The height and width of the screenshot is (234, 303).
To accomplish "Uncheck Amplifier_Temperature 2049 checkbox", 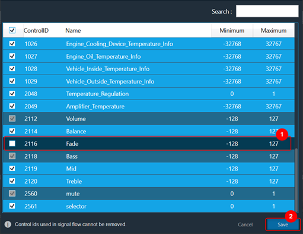I will (12, 106).
